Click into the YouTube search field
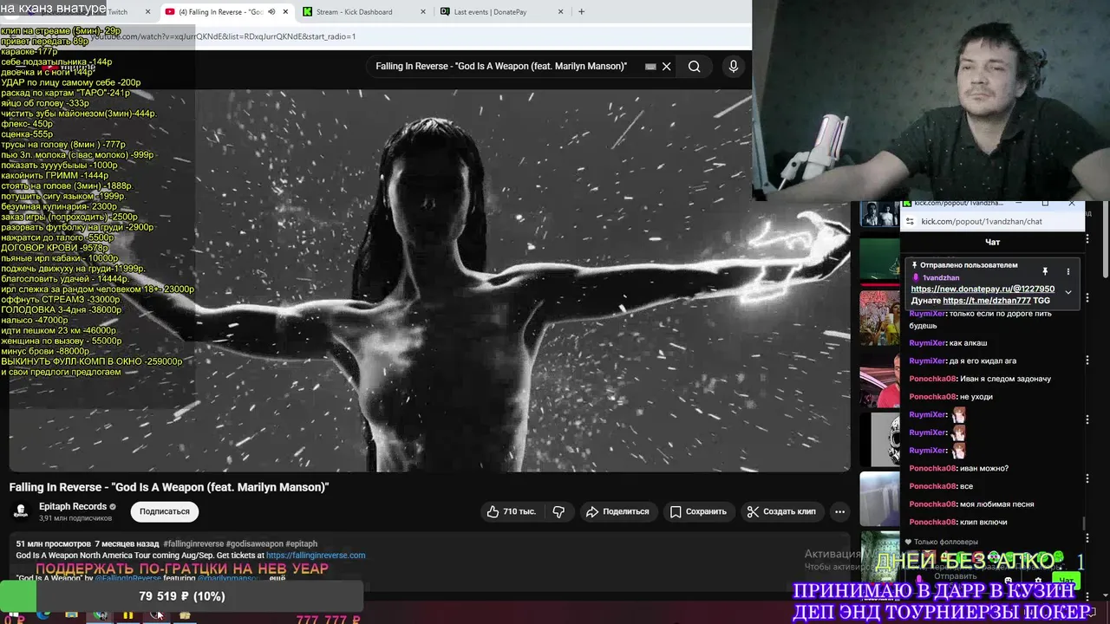This screenshot has width=1110, height=624. click(501, 67)
